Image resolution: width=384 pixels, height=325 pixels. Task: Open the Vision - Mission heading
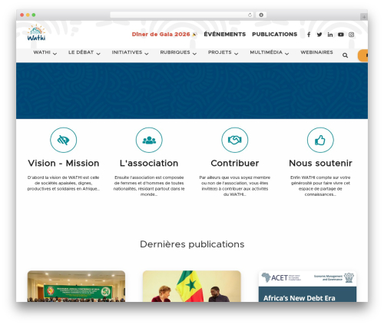pyautogui.click(x=64, y=163)
